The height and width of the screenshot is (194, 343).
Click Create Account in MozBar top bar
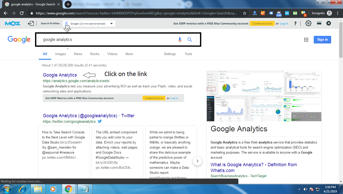point(262,23)
